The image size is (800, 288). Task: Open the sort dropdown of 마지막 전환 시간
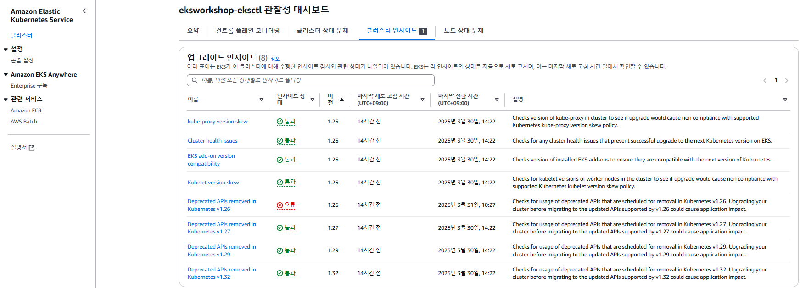tap(497, 100)
